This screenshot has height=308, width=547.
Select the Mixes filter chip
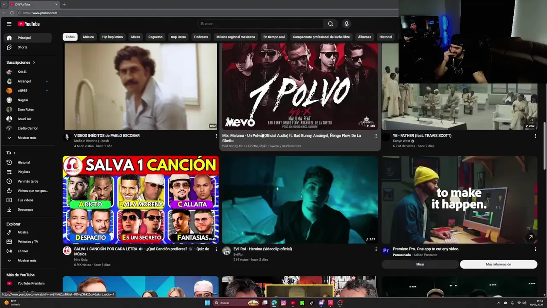pyautogui.click(x=135, y=37)
